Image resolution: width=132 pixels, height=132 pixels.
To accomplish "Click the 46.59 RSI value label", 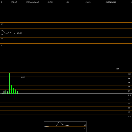I will pos(20,33).
